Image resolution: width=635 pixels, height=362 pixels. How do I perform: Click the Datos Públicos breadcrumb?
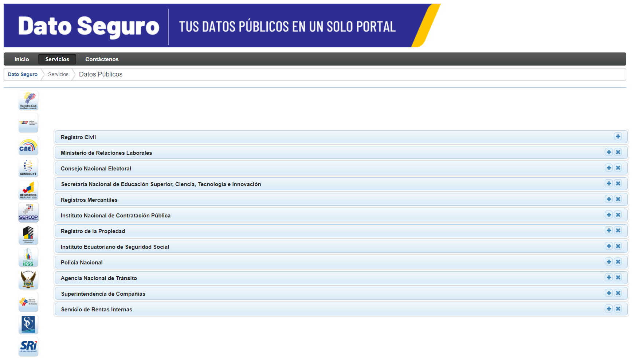pyautogui.click(x=101, y=74)
